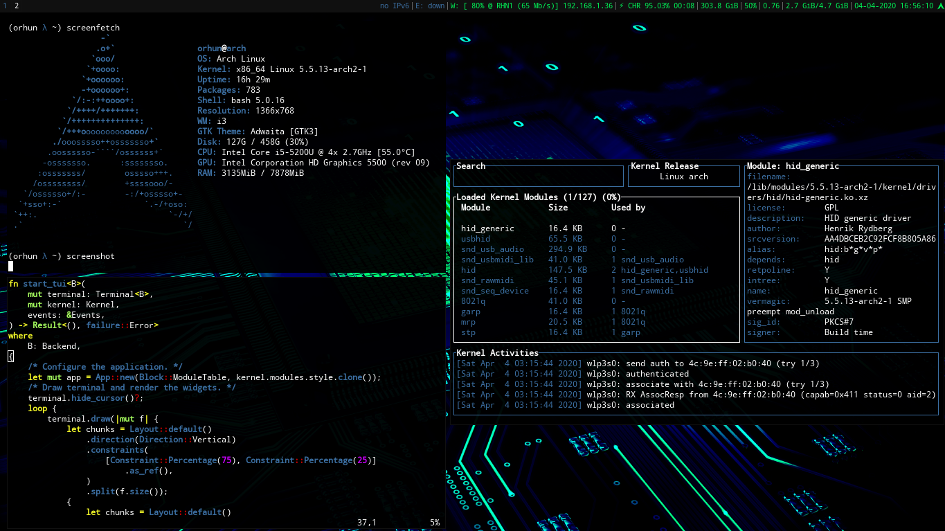Click the Kernel Release box 'Linux arch'
The width and height of the screenshot is (945, 531).
click(x=683, y=176)
